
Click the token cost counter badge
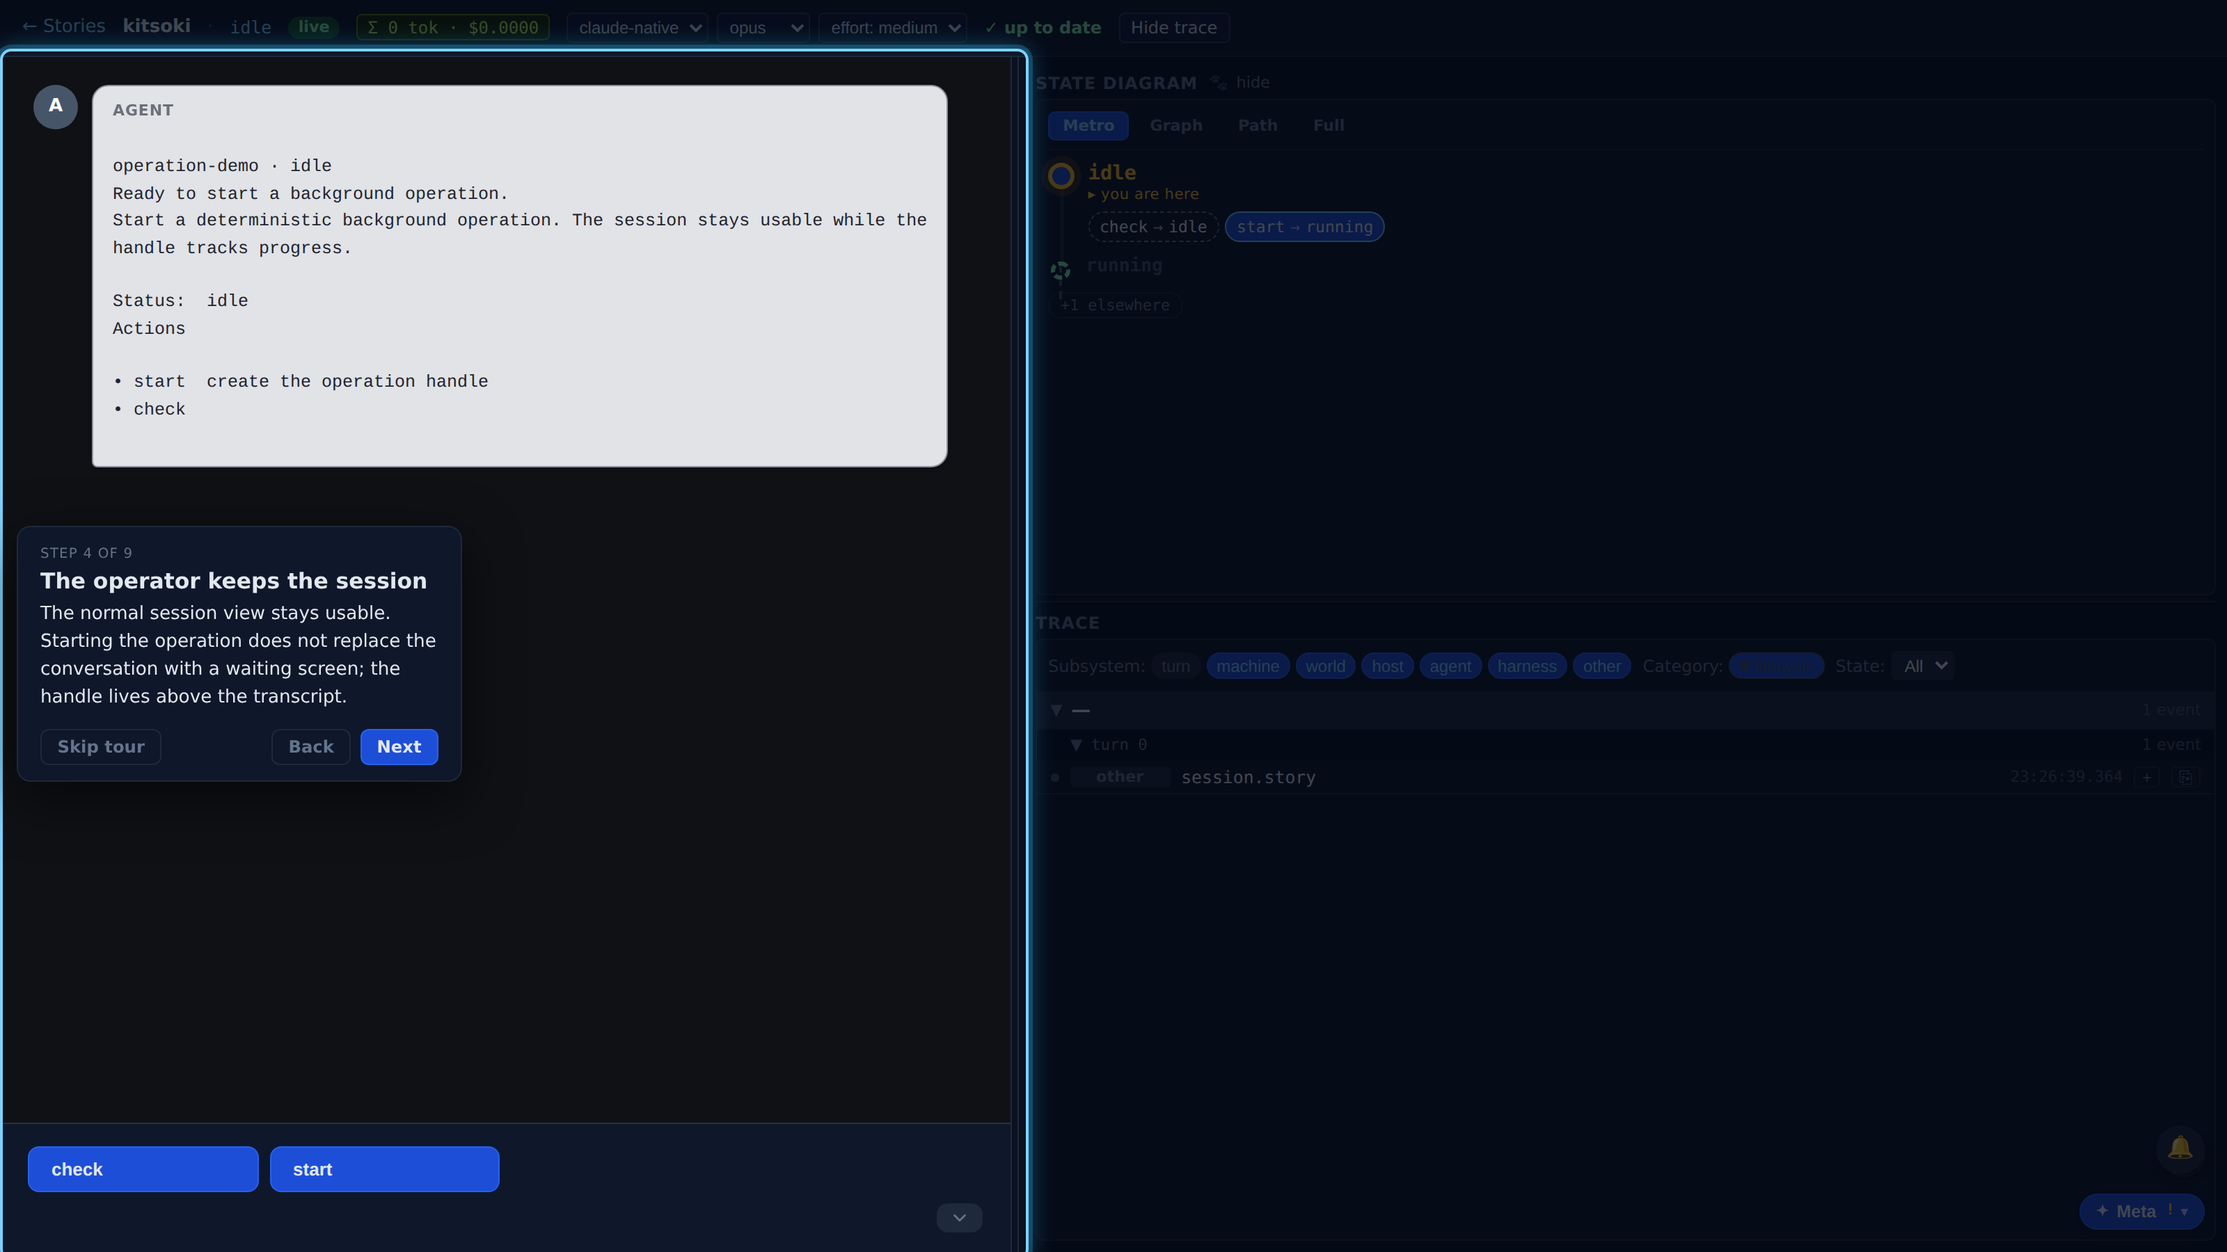tap(453, 28)
